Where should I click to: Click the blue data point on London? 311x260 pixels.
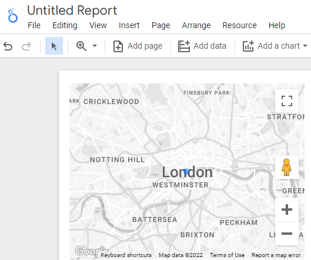tap(186, 171)
